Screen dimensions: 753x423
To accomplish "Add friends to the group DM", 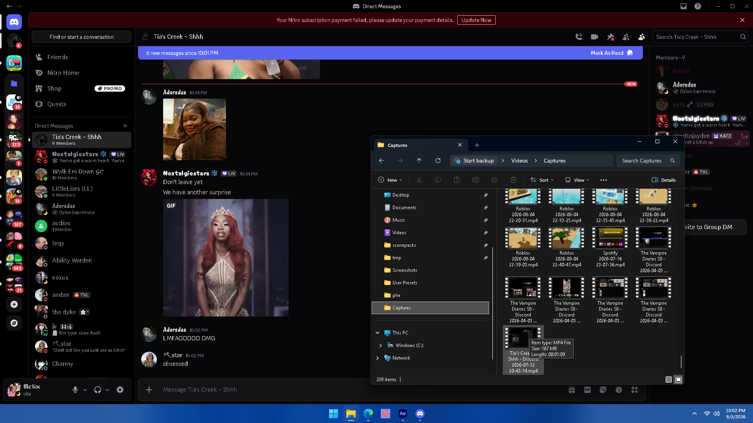I will pyautogui.click(x=626, y=37).
